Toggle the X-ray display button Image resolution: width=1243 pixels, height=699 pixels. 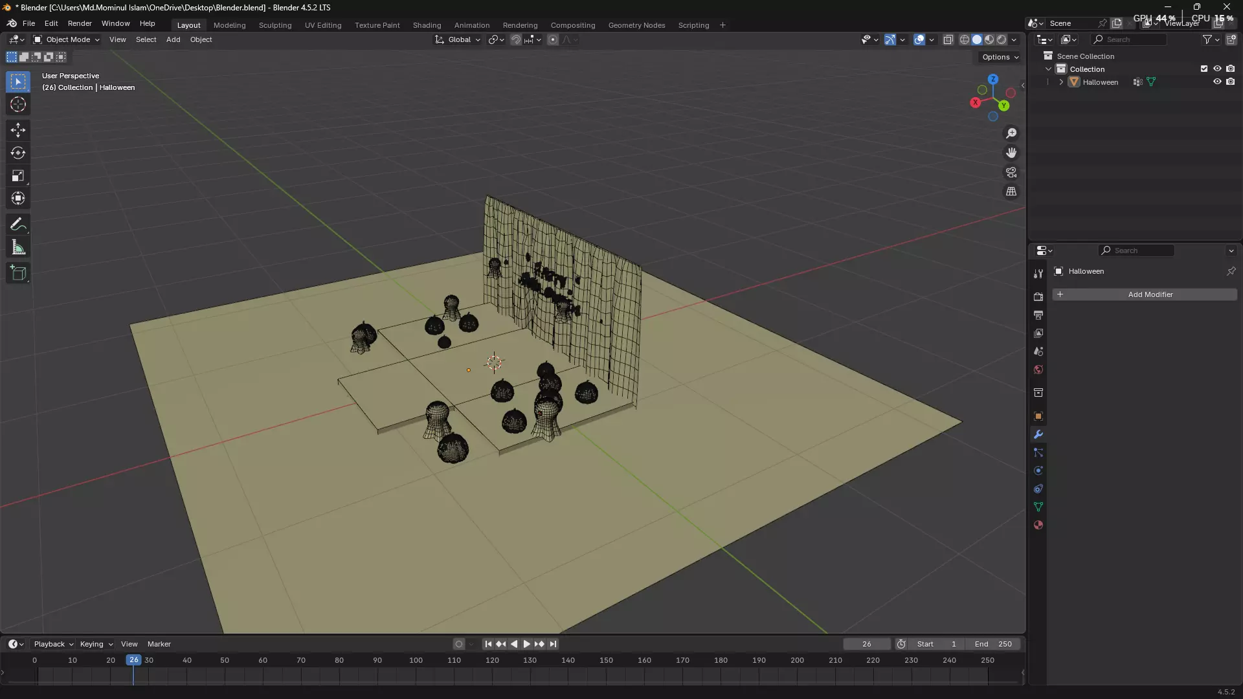[948, 39]
